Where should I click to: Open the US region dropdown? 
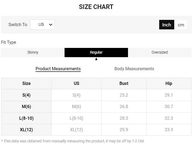[42, 24]
